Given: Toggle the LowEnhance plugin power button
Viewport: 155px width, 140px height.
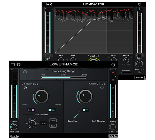Looking at the screenshot, I should 113,65.
